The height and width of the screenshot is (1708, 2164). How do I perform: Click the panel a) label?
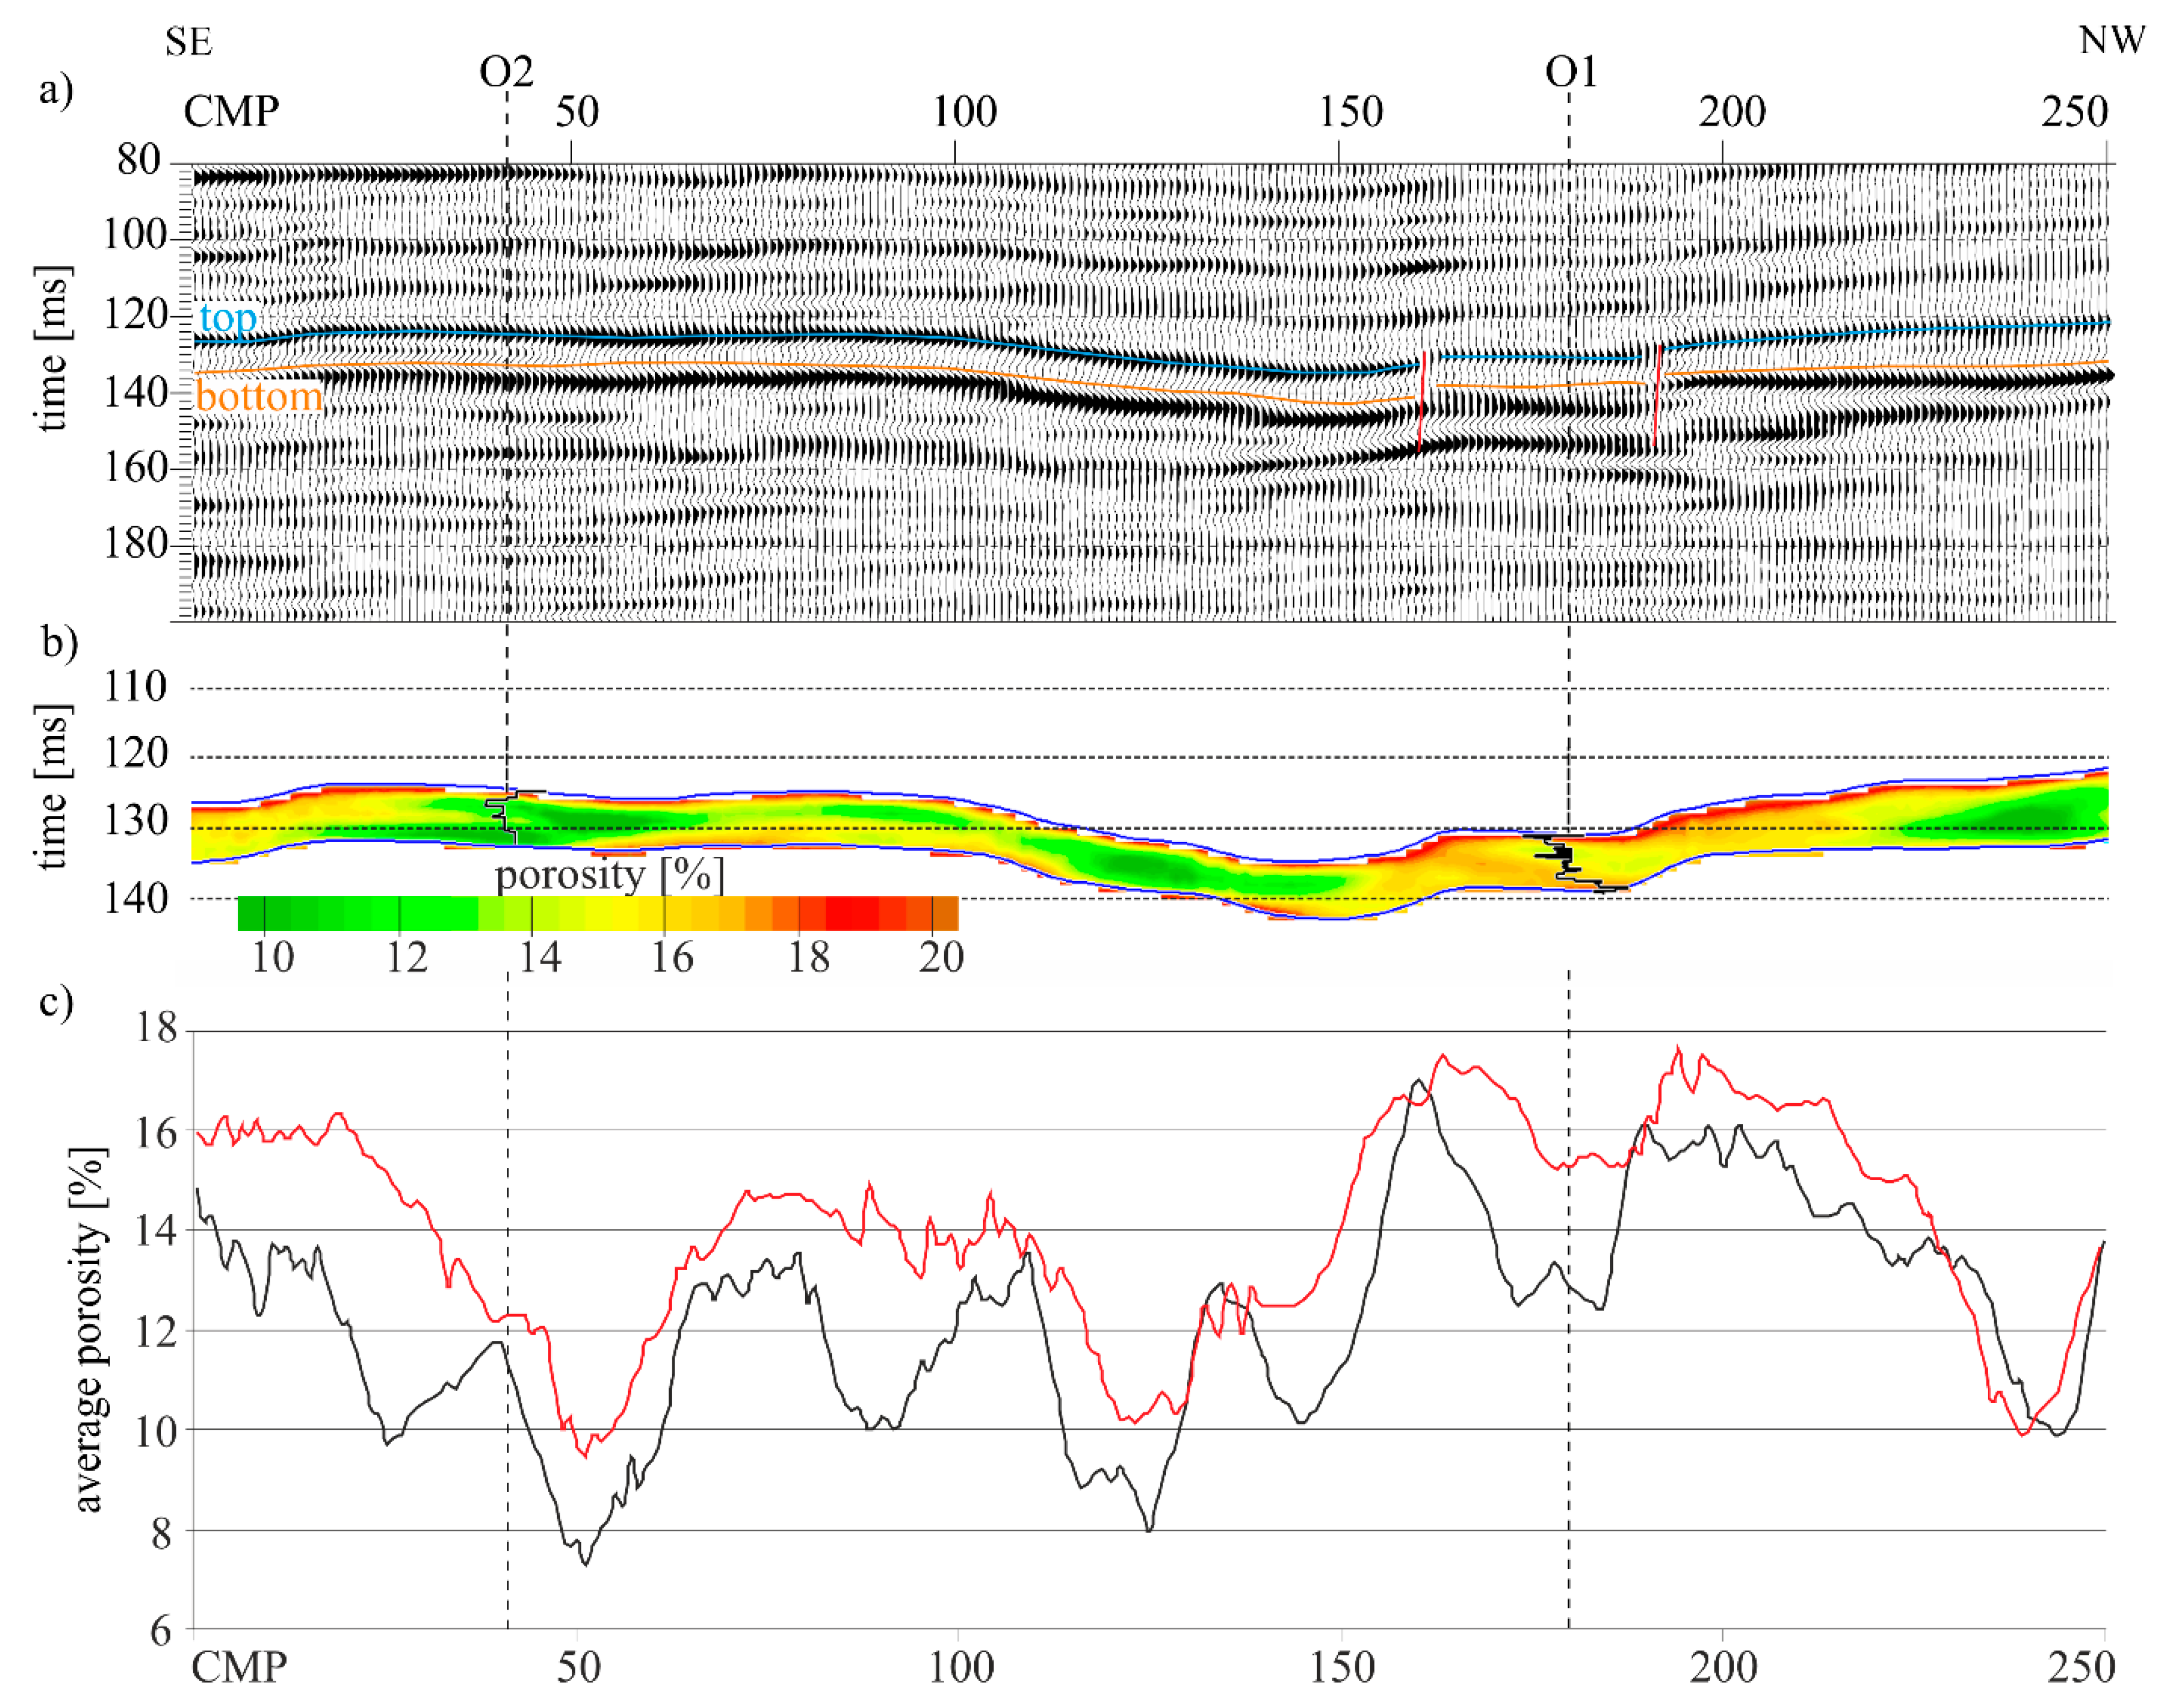(x=56, y=90)
